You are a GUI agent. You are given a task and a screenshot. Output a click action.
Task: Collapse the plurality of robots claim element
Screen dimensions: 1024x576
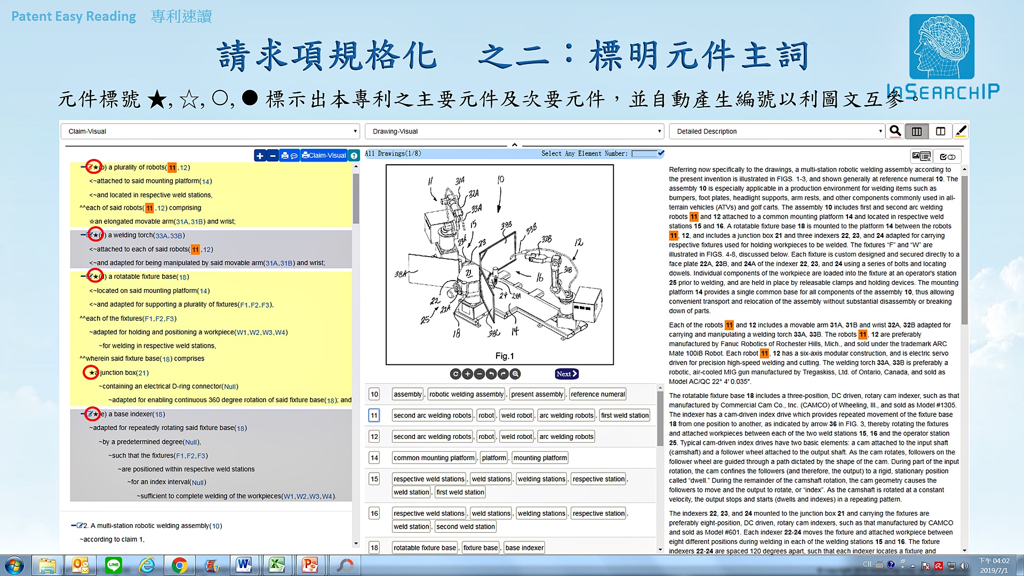83,167
